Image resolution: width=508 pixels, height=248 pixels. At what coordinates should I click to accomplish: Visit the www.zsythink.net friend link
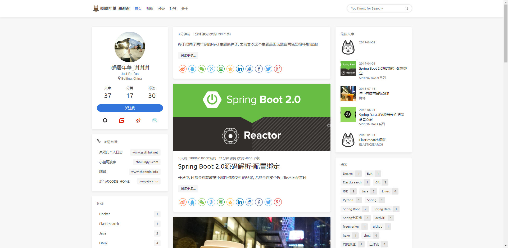[x=145, y=152]
